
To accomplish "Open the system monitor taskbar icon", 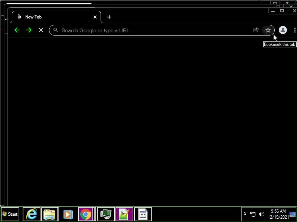I will (106, 214).
